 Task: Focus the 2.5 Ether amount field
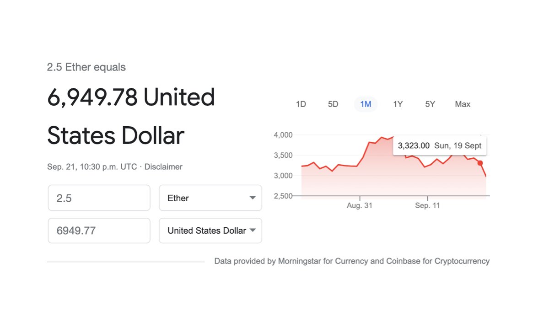[99, 198]
